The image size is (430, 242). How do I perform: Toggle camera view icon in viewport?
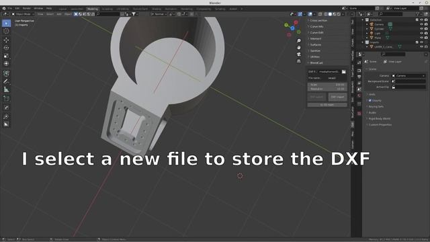tap(298, 54)
